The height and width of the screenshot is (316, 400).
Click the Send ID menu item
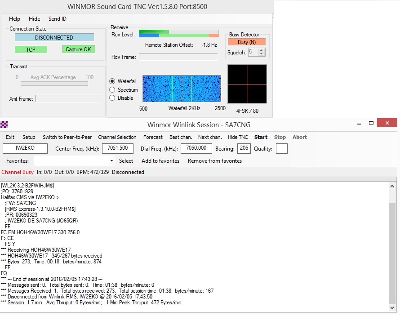(58, 19)
